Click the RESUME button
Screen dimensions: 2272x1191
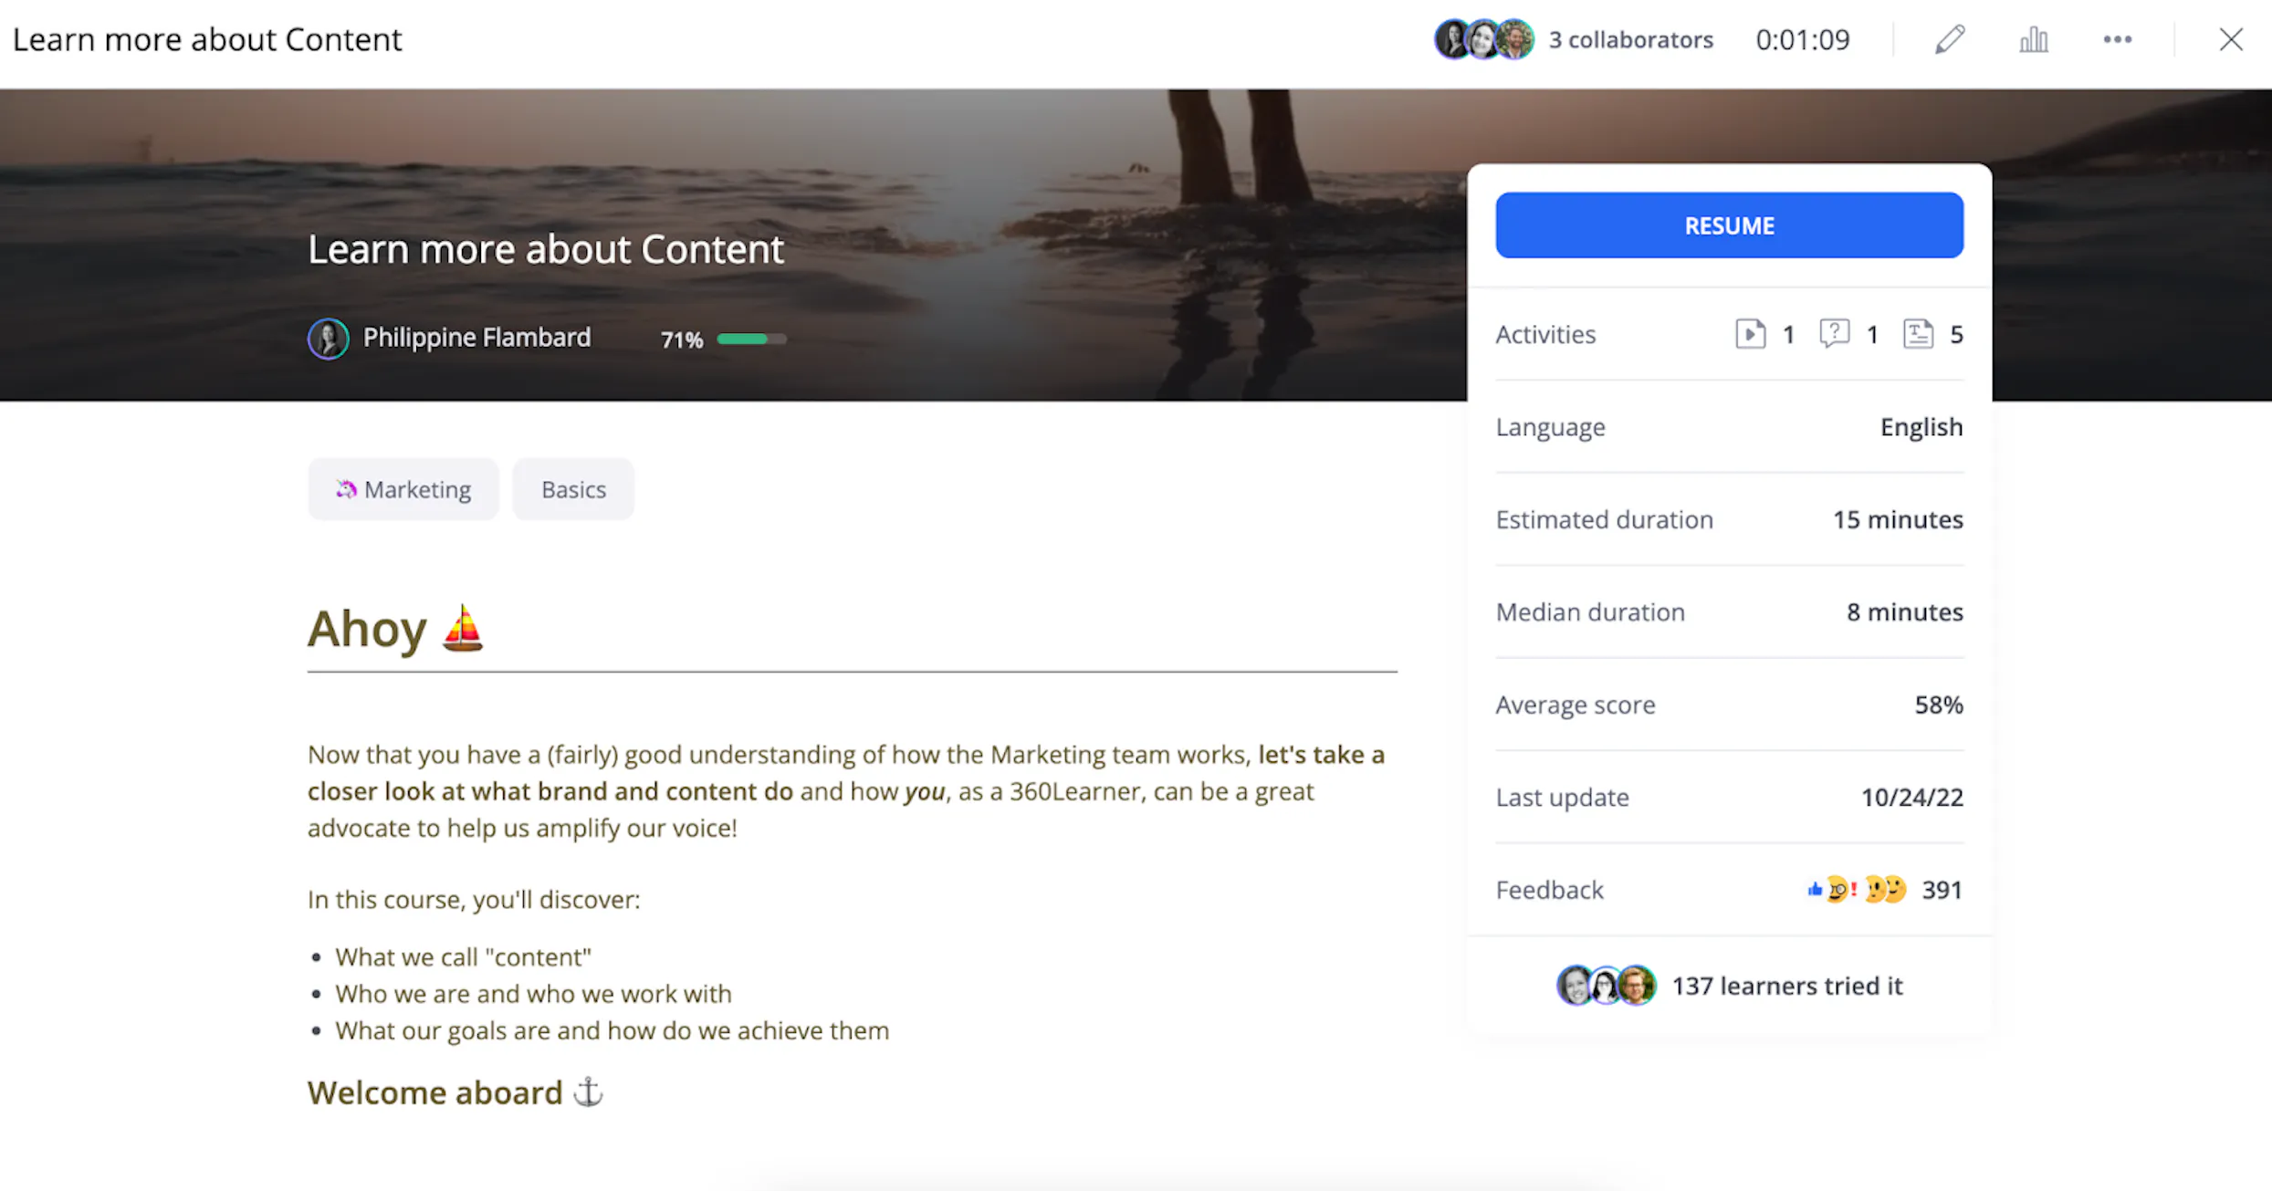[x=1729, y=225]
